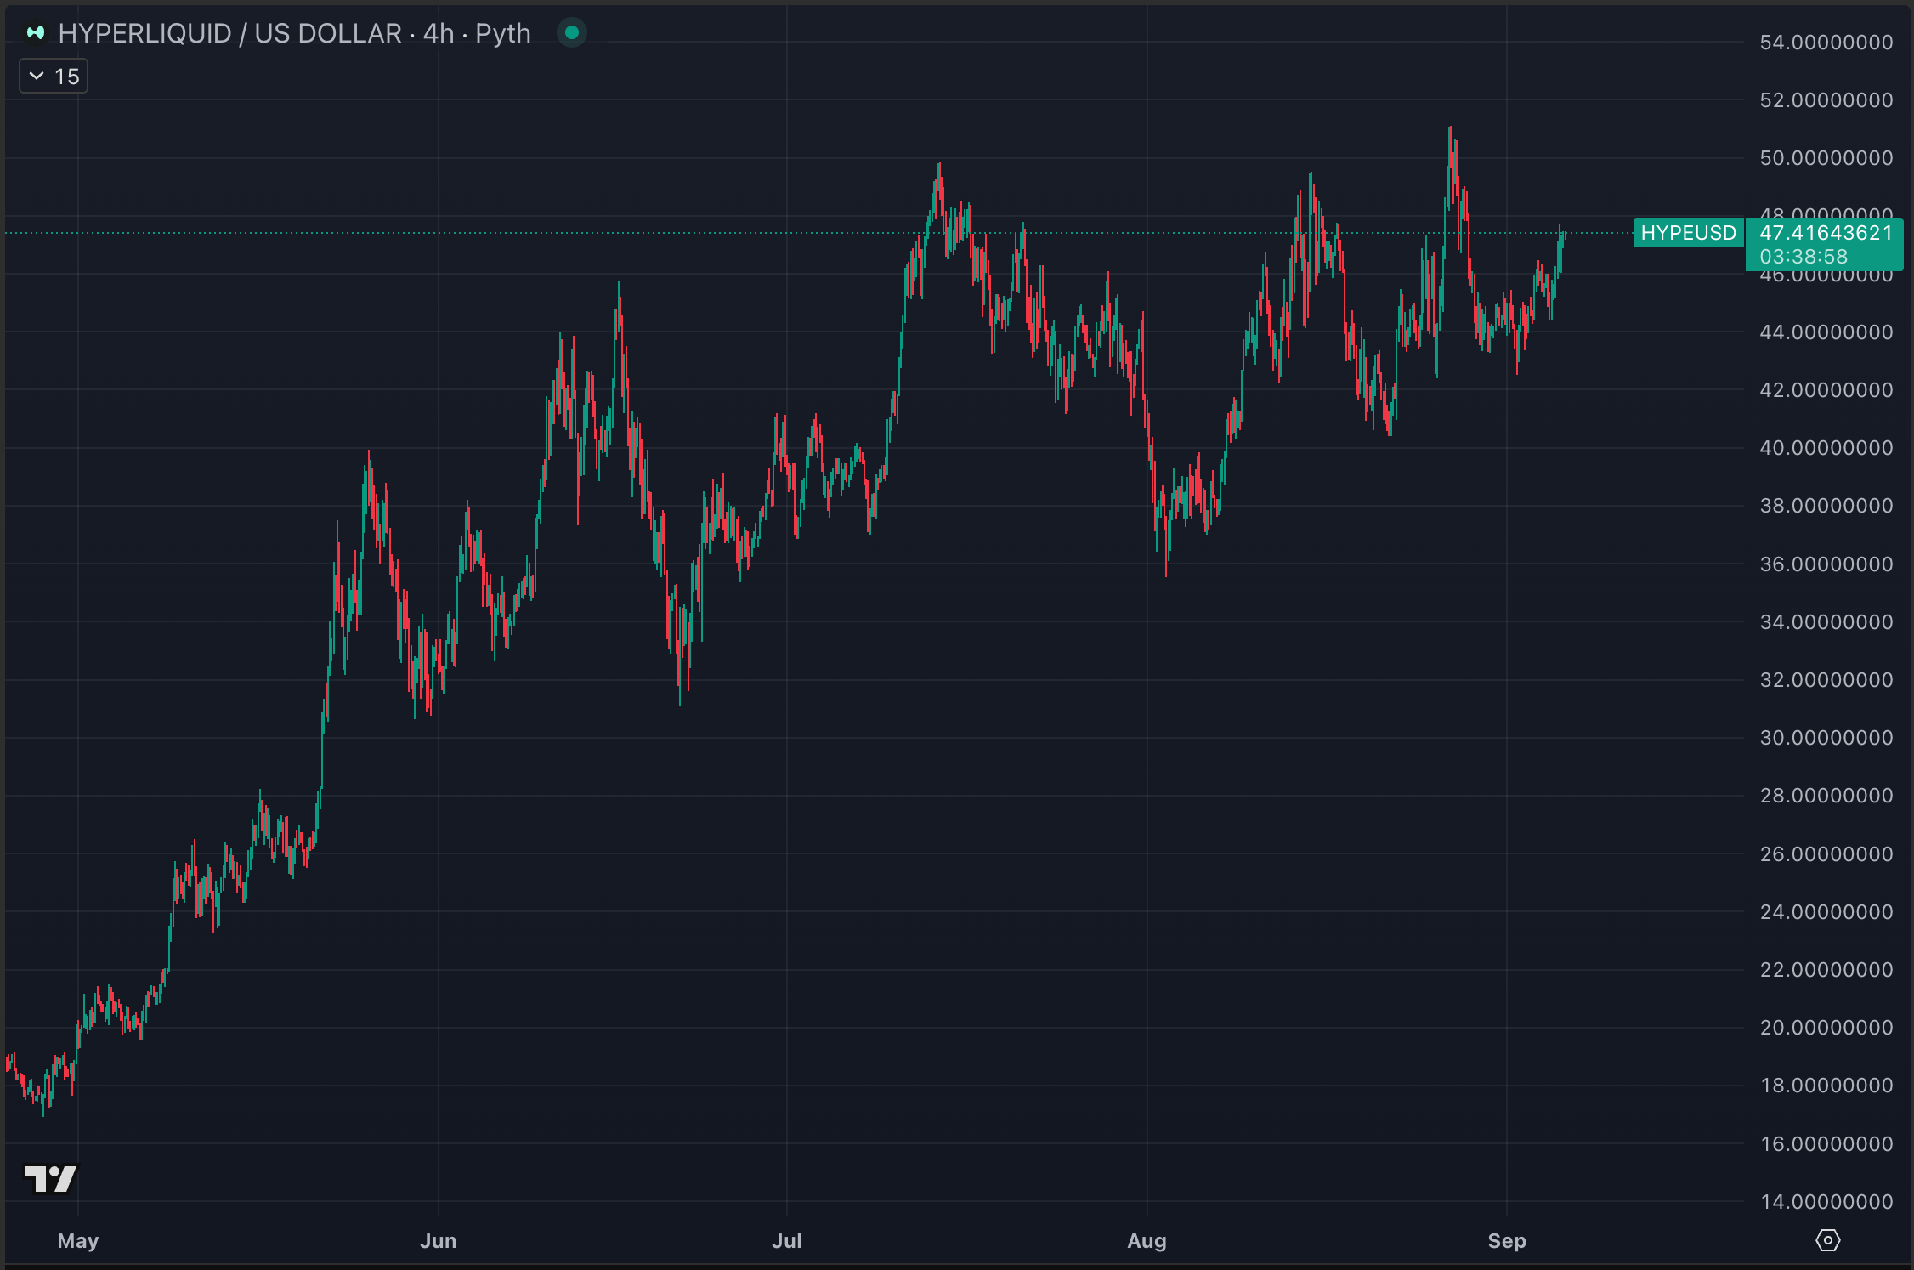Click the Hyperliquid symbol logo icon
This screenshot has height=1270, width=1914.
coord(35,33)
